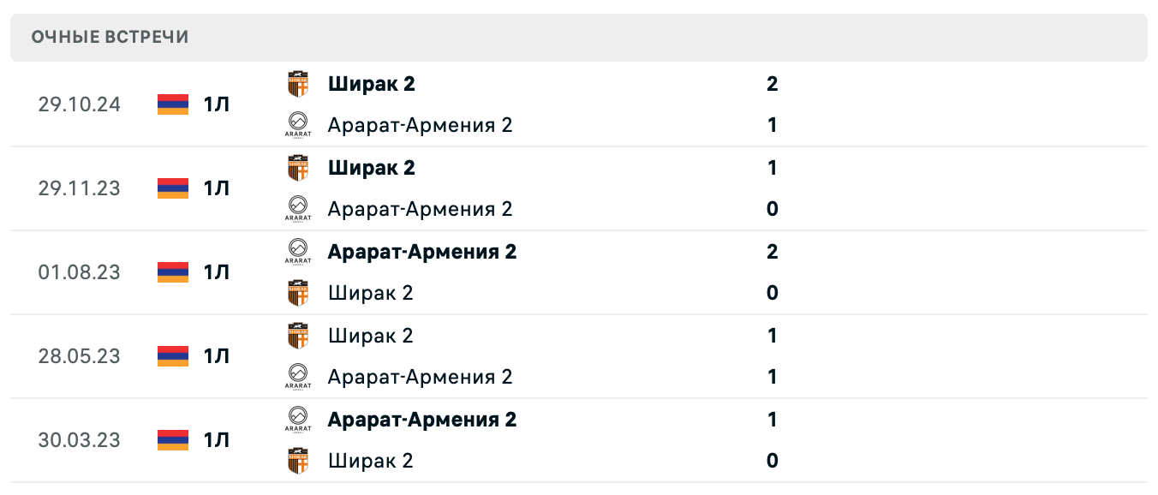Image resolution: width=1158 pixels, height=495 pixels.
Task: Select the date 28.05.23
Action: 79,356
